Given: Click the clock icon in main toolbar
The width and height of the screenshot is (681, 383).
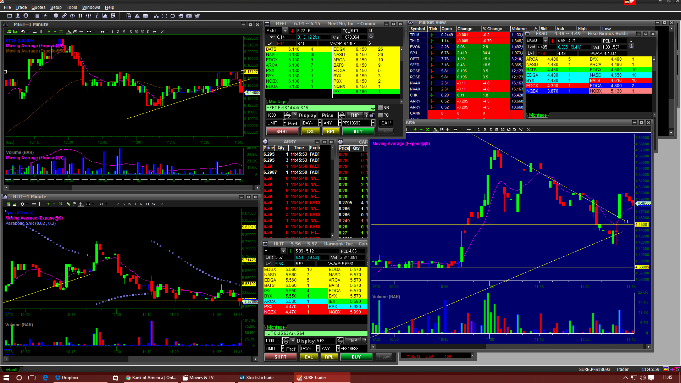Looking at the screenshot, I should tap(56, 16).
